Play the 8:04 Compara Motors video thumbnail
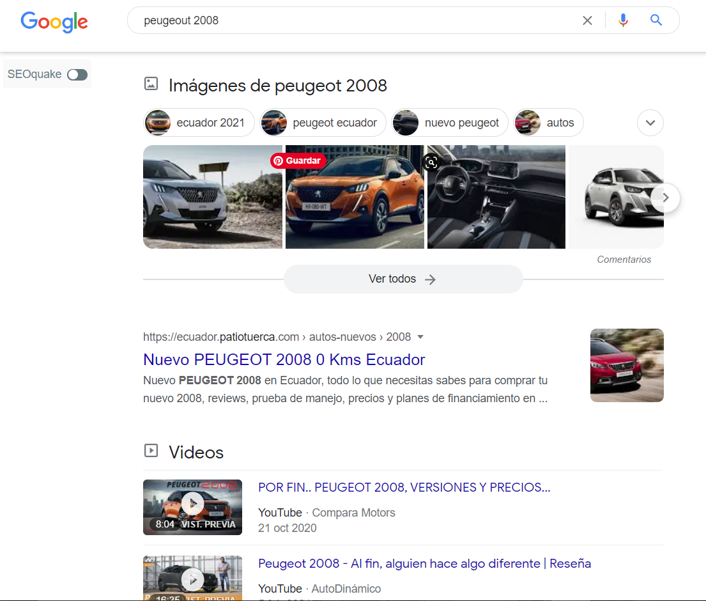 193,507
